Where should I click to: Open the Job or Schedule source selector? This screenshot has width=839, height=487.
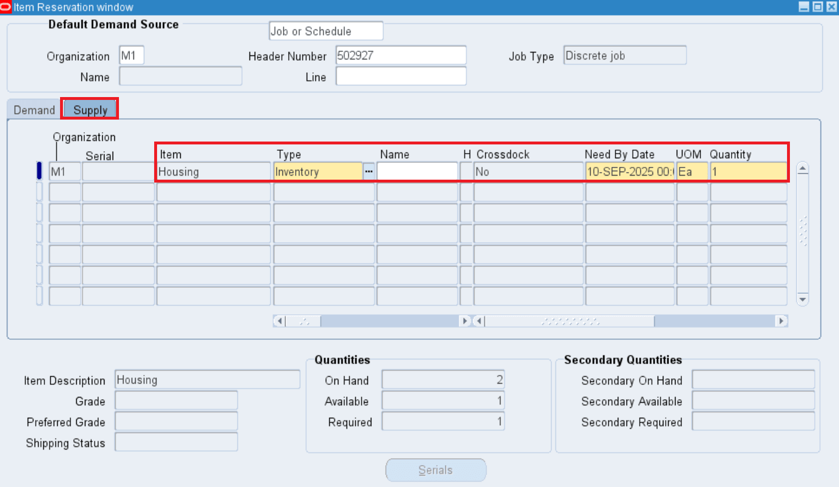tap(325, 31)
